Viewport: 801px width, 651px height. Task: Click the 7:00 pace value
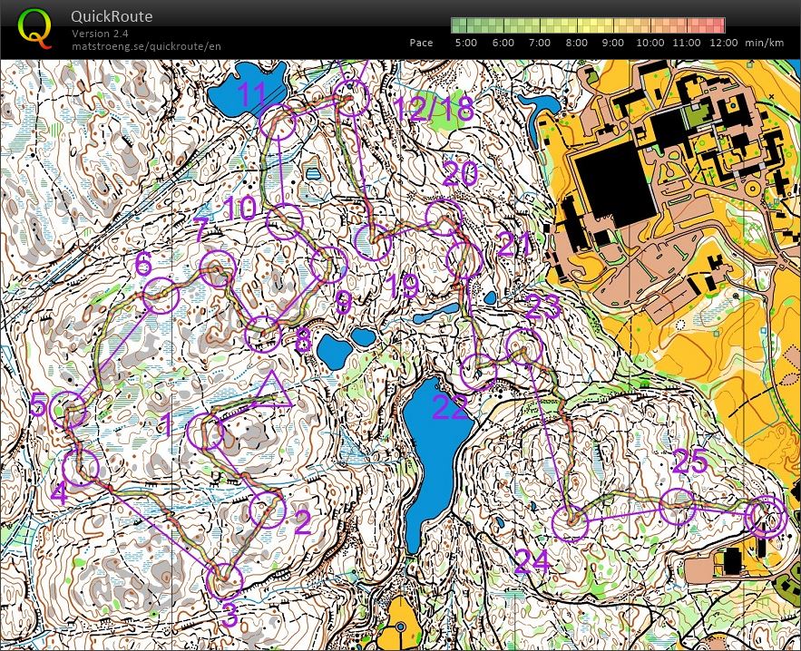coord(540,43)
